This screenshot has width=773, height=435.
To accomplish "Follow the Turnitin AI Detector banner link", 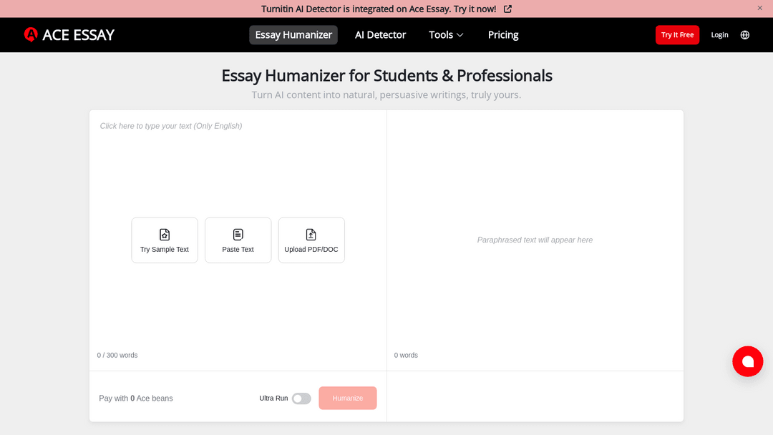I will tap(378, 9).
